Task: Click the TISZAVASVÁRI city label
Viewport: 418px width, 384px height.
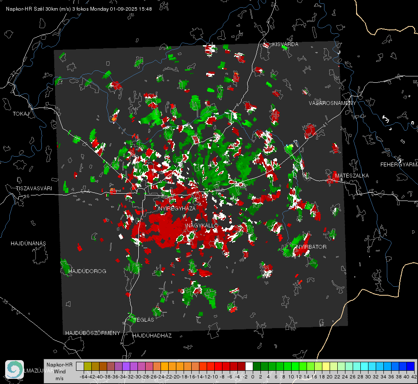Action: [x=34, y=189]
